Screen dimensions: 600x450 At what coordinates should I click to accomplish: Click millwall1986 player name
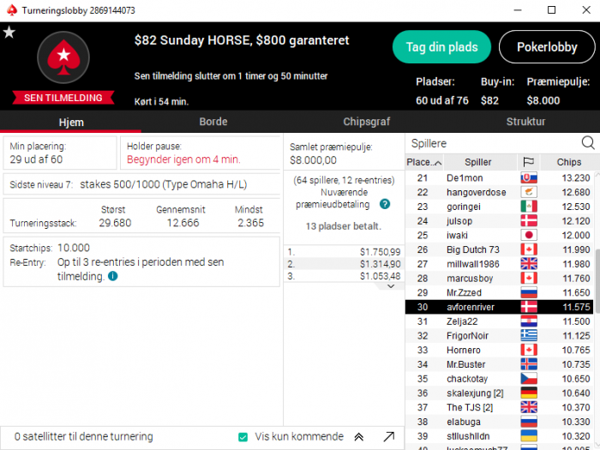472,264
